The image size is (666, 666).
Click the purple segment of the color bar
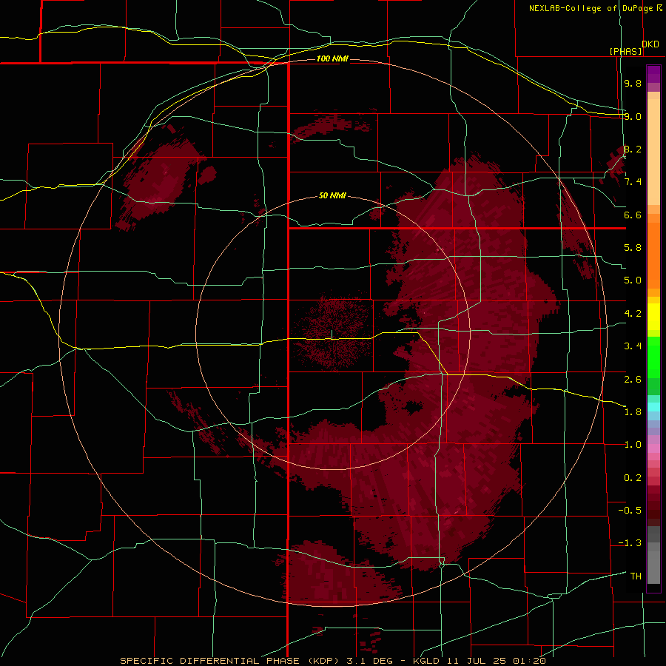point(653,74)
